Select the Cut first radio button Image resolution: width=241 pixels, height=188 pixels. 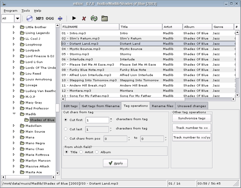[x=66, y=120]
